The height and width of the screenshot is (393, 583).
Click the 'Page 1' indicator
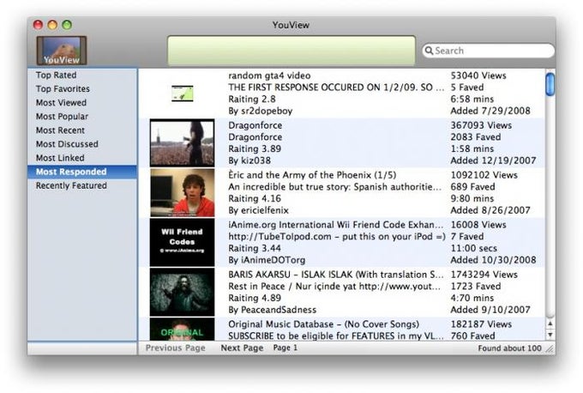pyautogui.click(x=285, y=348)
